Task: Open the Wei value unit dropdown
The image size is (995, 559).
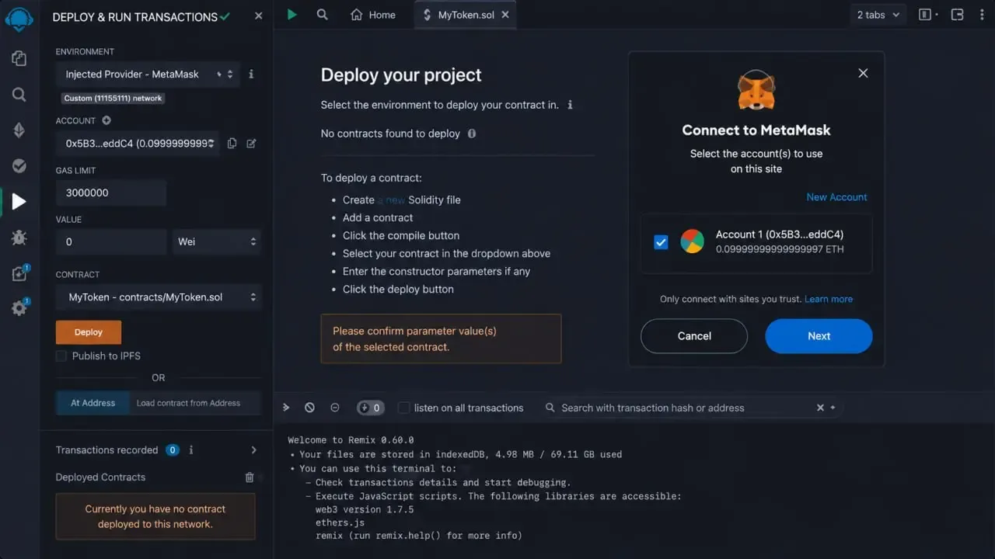Action: tap(216, 241)
